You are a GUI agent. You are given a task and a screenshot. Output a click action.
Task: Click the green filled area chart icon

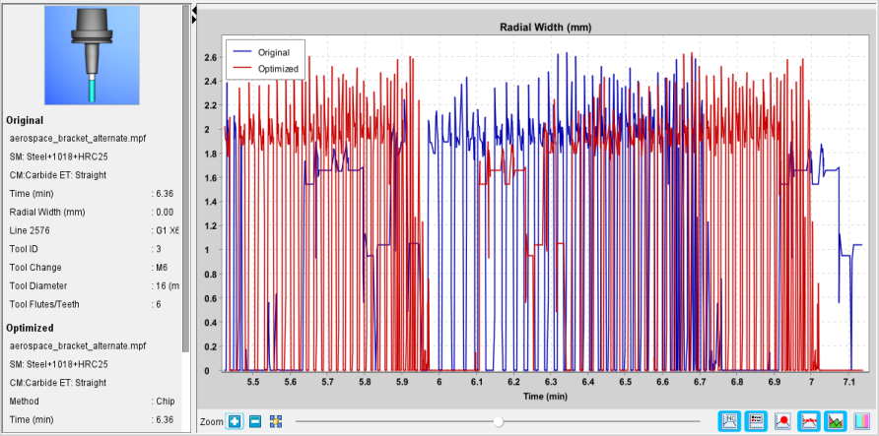(x=836, y=421)
